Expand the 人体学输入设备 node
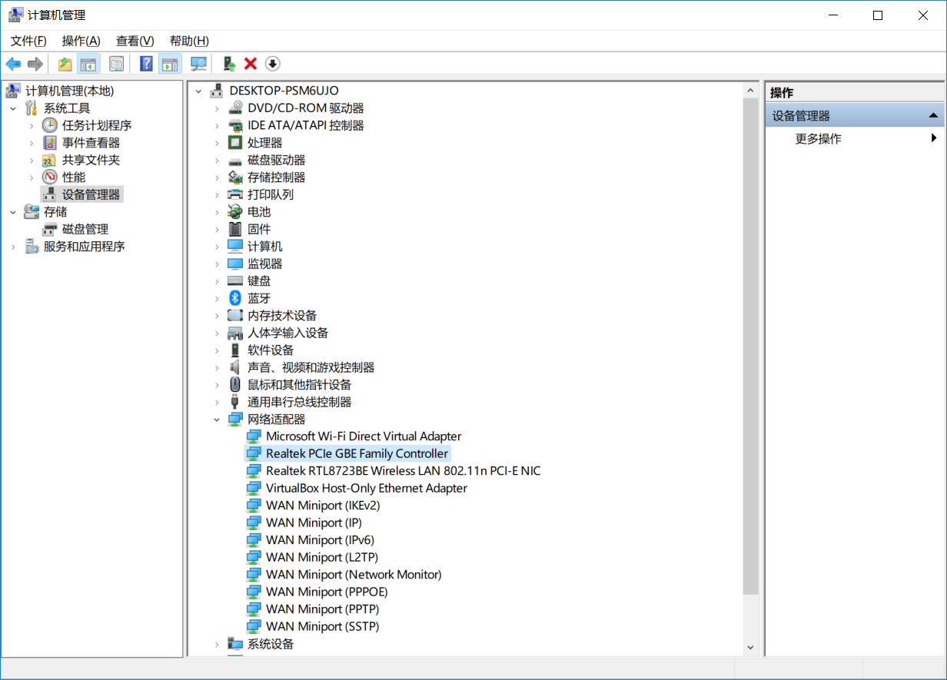The image size is (947, 680). pyautogui.click(x=217, y=333)
